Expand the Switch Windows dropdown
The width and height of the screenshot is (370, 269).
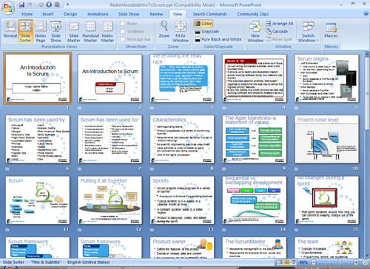pyautogui.click(x=309, y=31)
